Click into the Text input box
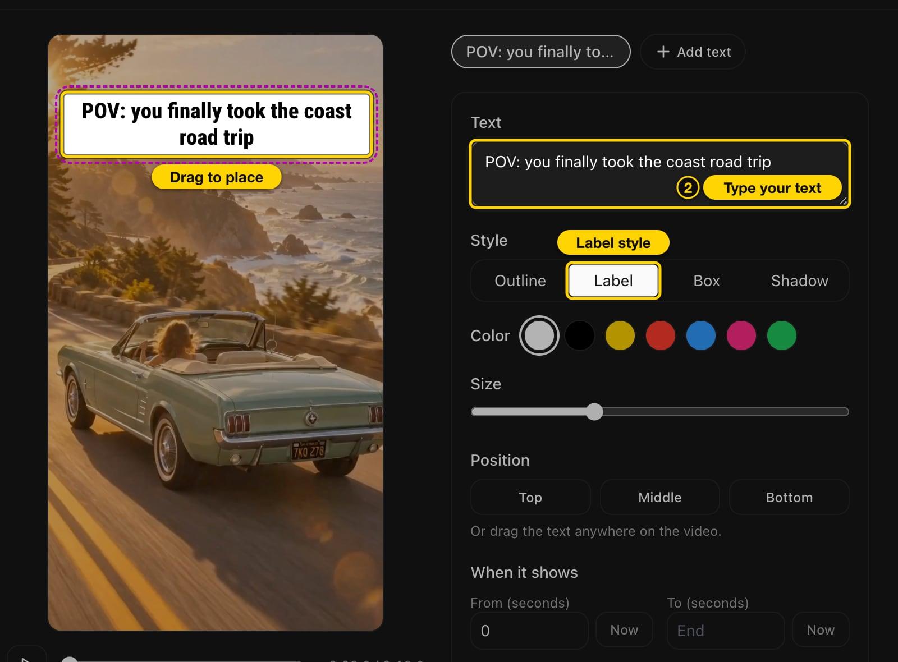The height and width of the screenshot is (662, 898). tap(659, 174)
